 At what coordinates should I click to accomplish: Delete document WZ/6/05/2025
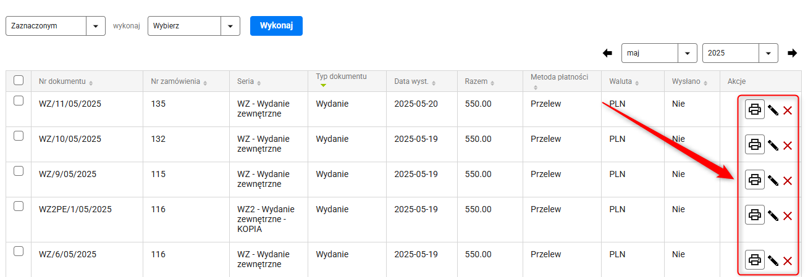(788, 261)
